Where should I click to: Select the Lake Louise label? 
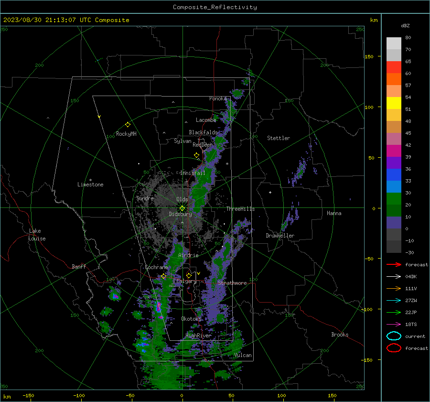point(37,235)
